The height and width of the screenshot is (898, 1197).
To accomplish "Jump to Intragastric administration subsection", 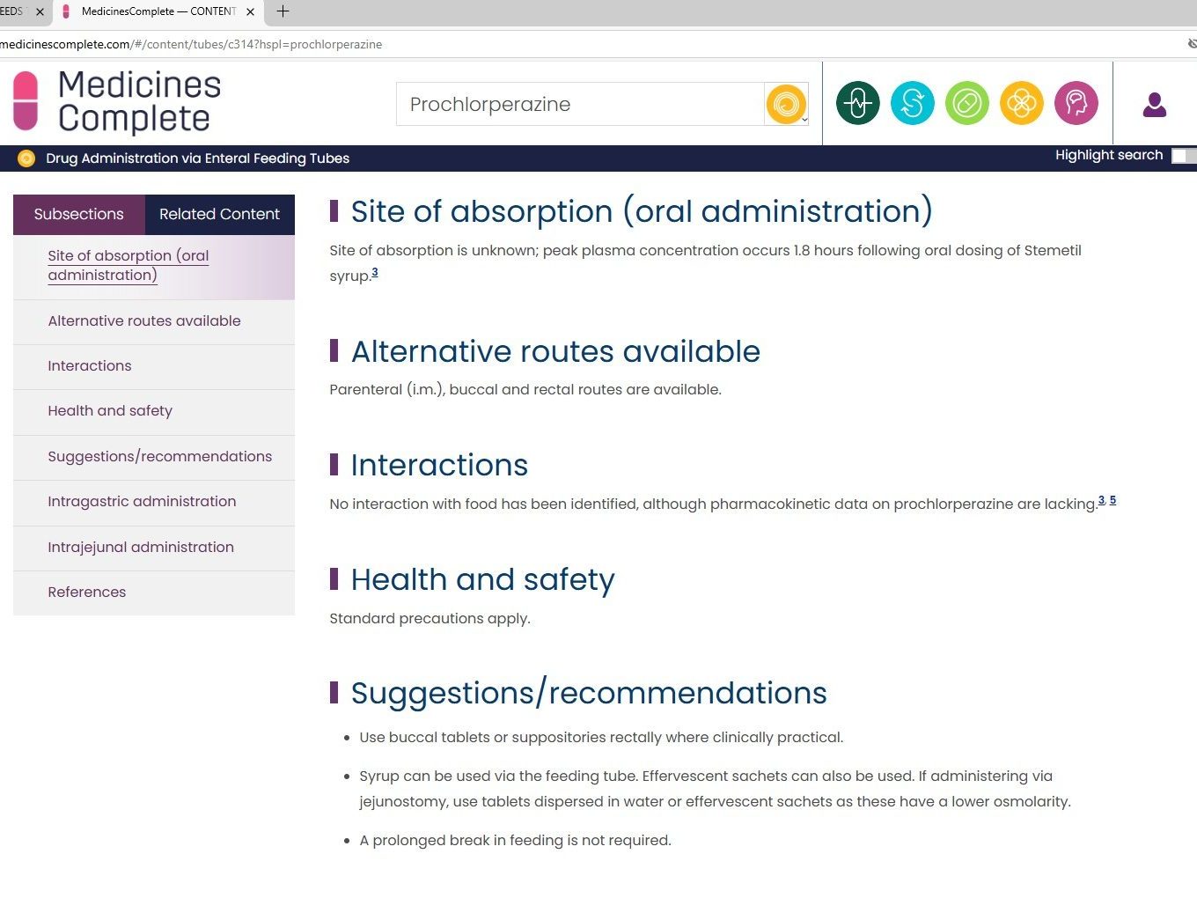I will coord(142,502).
